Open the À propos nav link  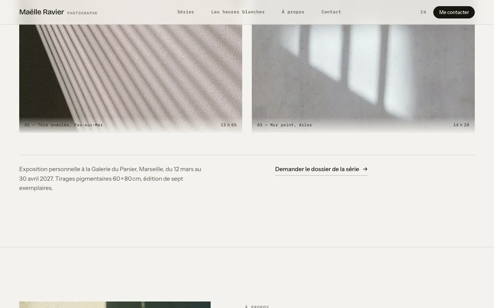[293, 12]
